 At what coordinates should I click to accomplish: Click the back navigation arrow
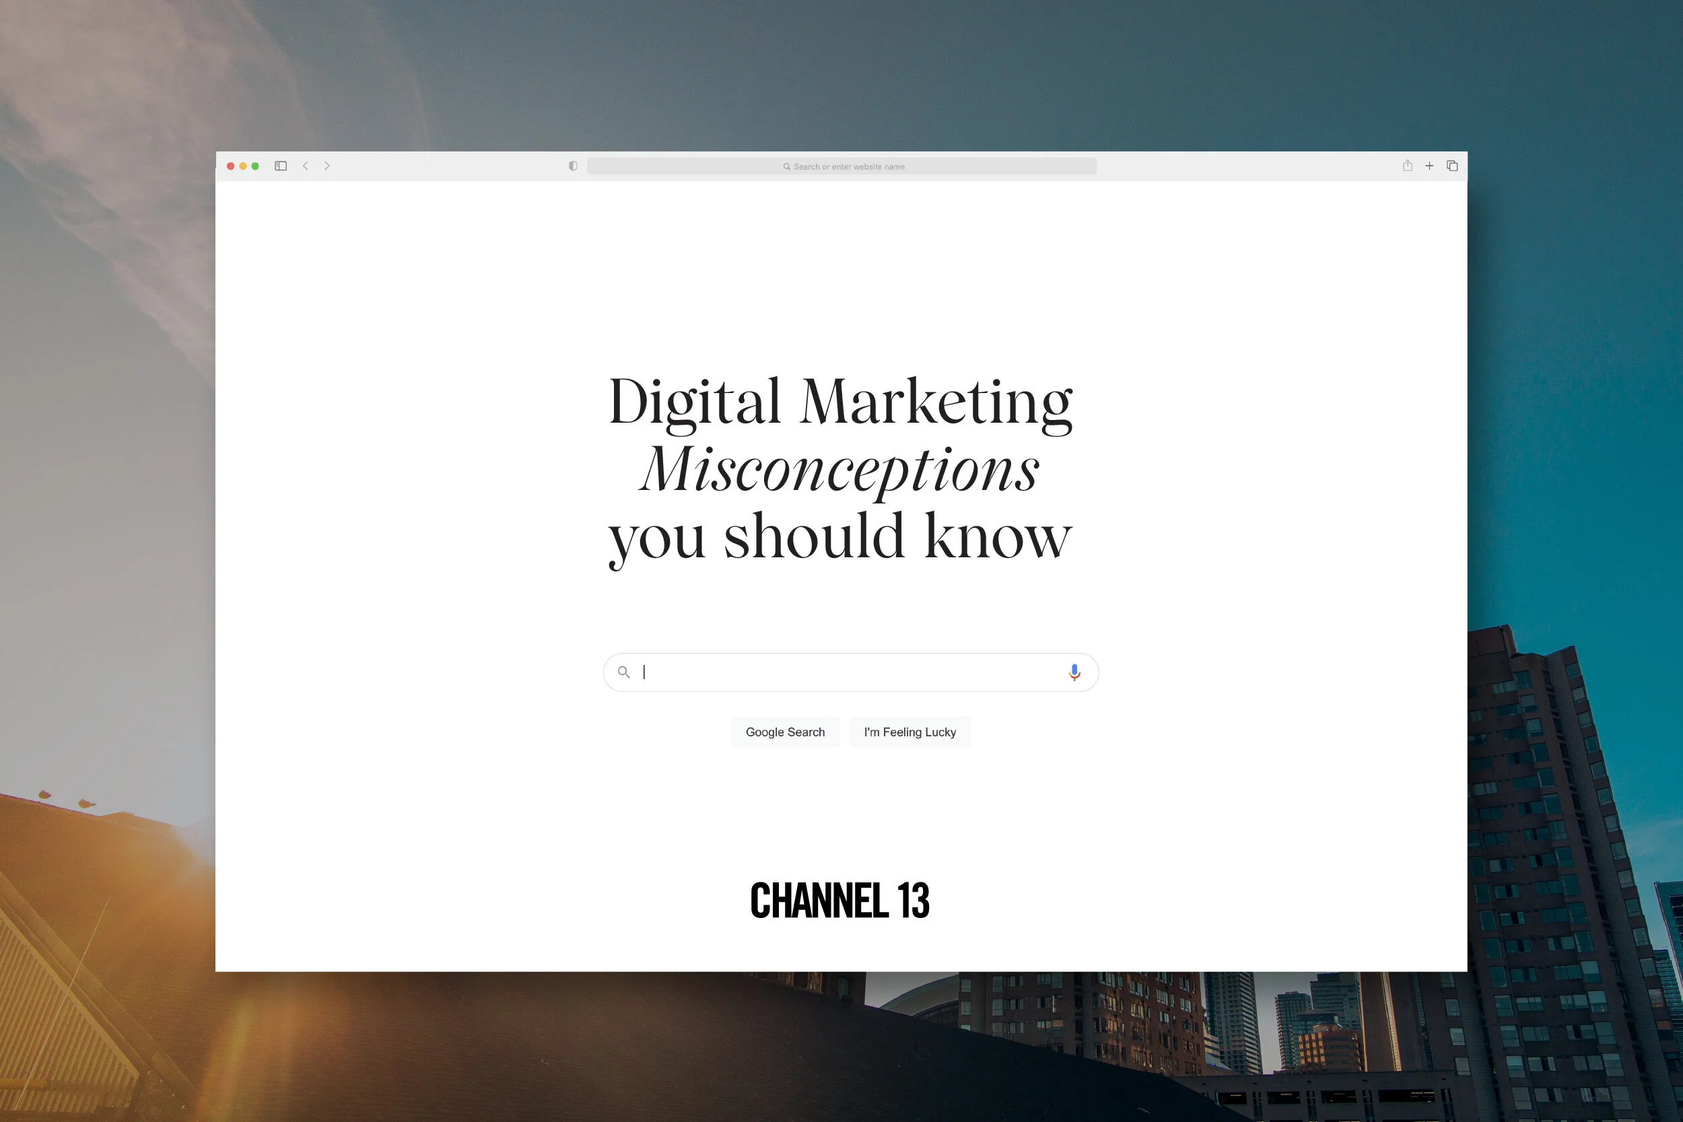pos(306,166)
